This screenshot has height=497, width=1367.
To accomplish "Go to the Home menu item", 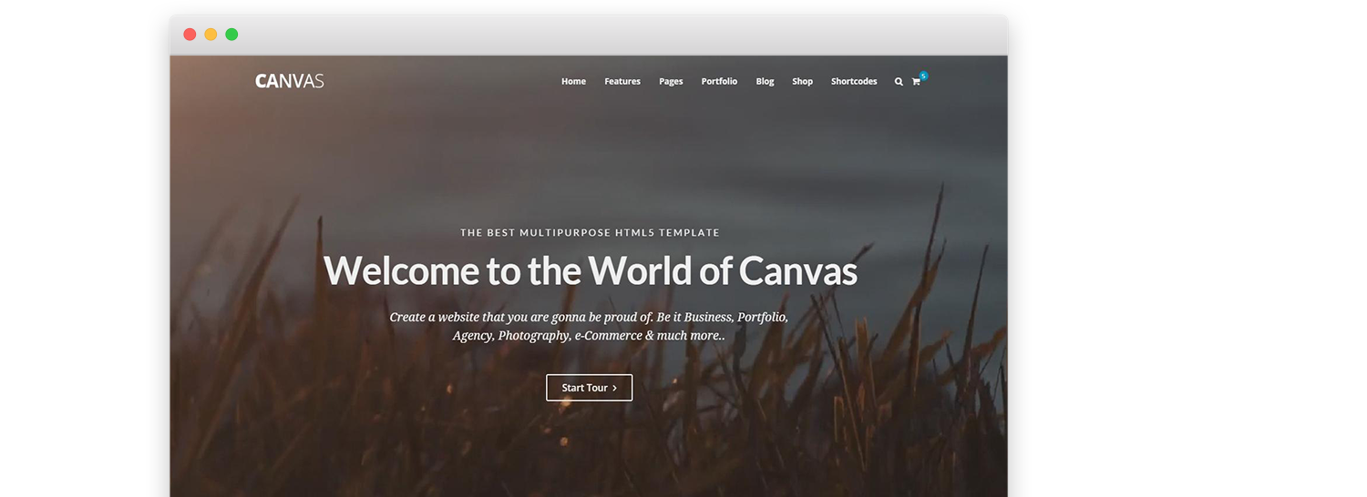I will (573, 82).
